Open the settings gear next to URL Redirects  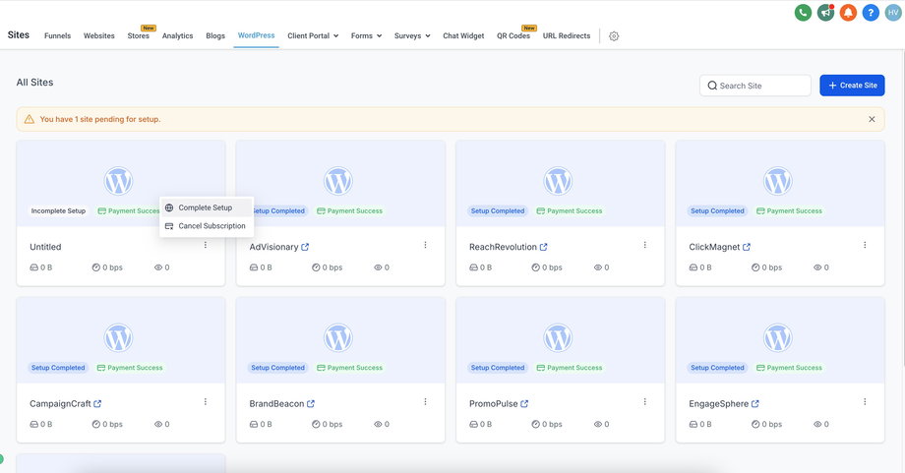[614, 36]
